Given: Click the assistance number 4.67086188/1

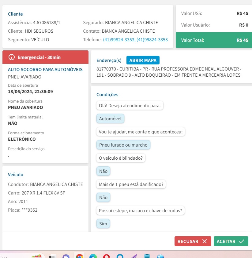Looking at the screenshot, I should tap(47, 23).
